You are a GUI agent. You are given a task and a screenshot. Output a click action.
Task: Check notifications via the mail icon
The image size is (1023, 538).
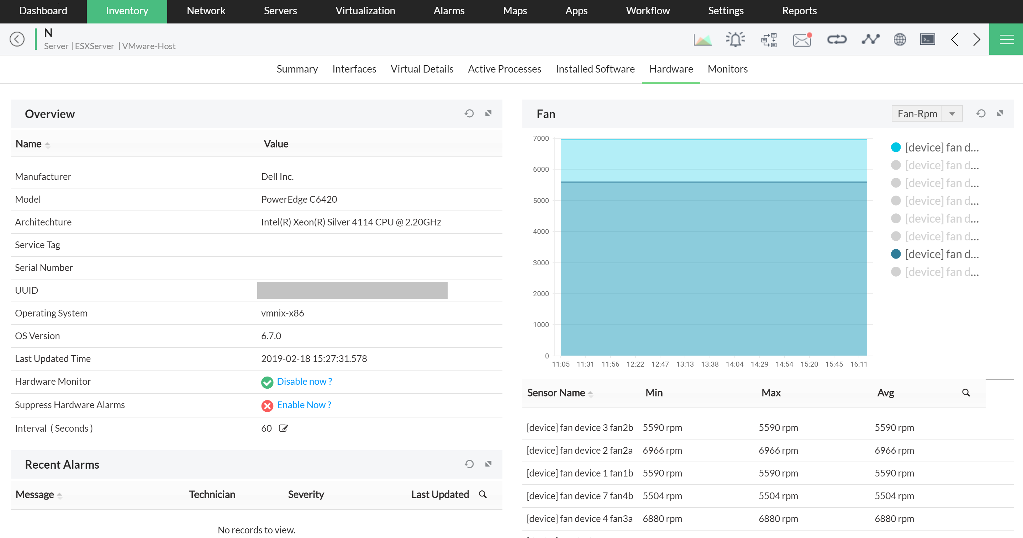(x=802, y=39)
